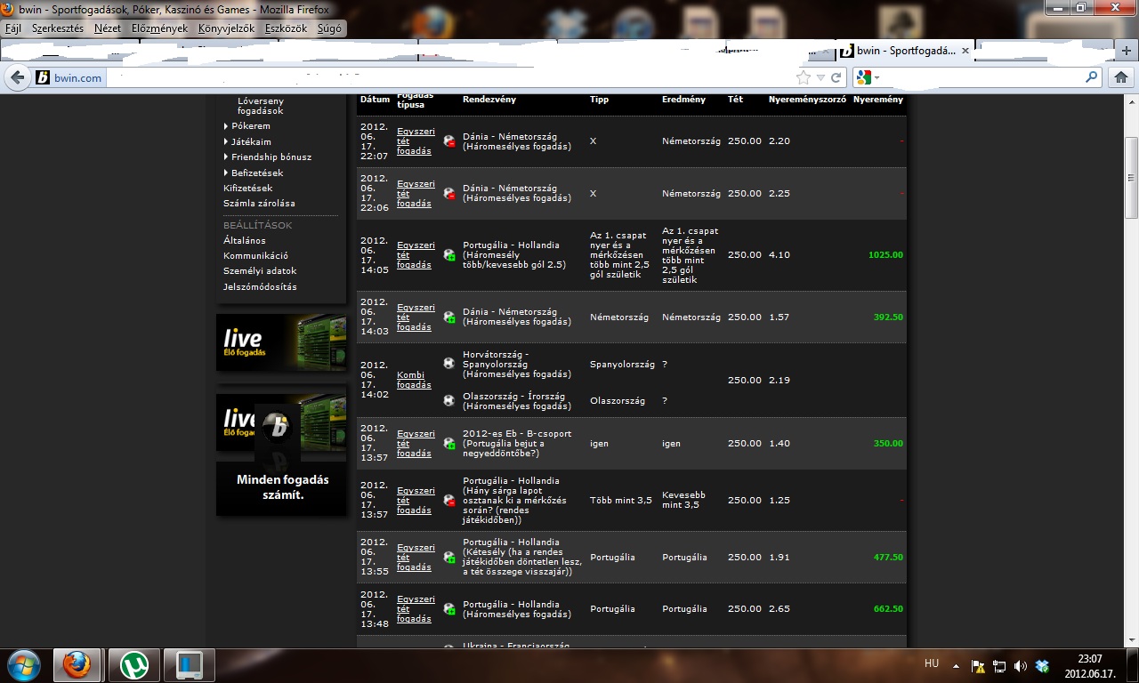Click the Kifizetések sidebar link
The width and height of the screenshot is (1139, 683).
(247, 189)
